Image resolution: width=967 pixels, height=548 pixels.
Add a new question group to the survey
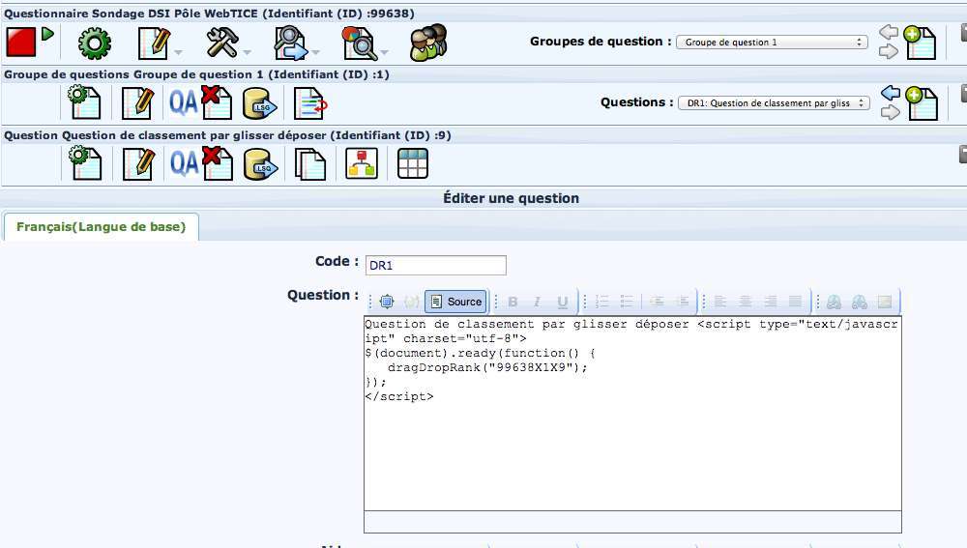[x=920, y=43]
